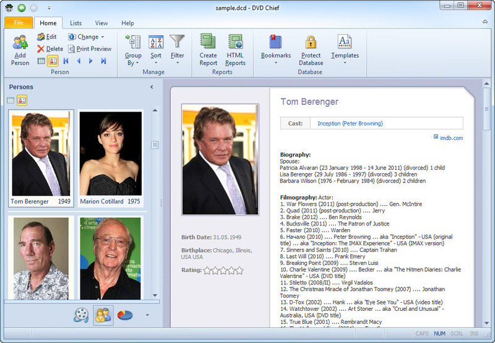This screenshot has height=343, width=495.
Task: Switch Persons panel to table view
Action: (x=11, y=100)
